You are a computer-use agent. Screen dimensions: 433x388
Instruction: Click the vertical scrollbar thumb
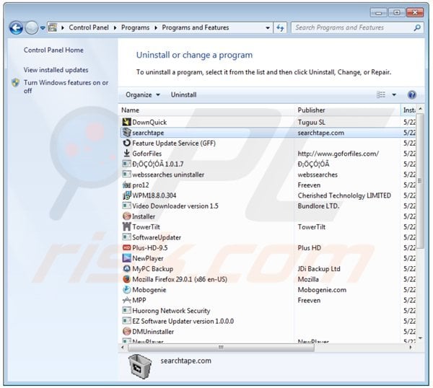click(x=420, y=181)
